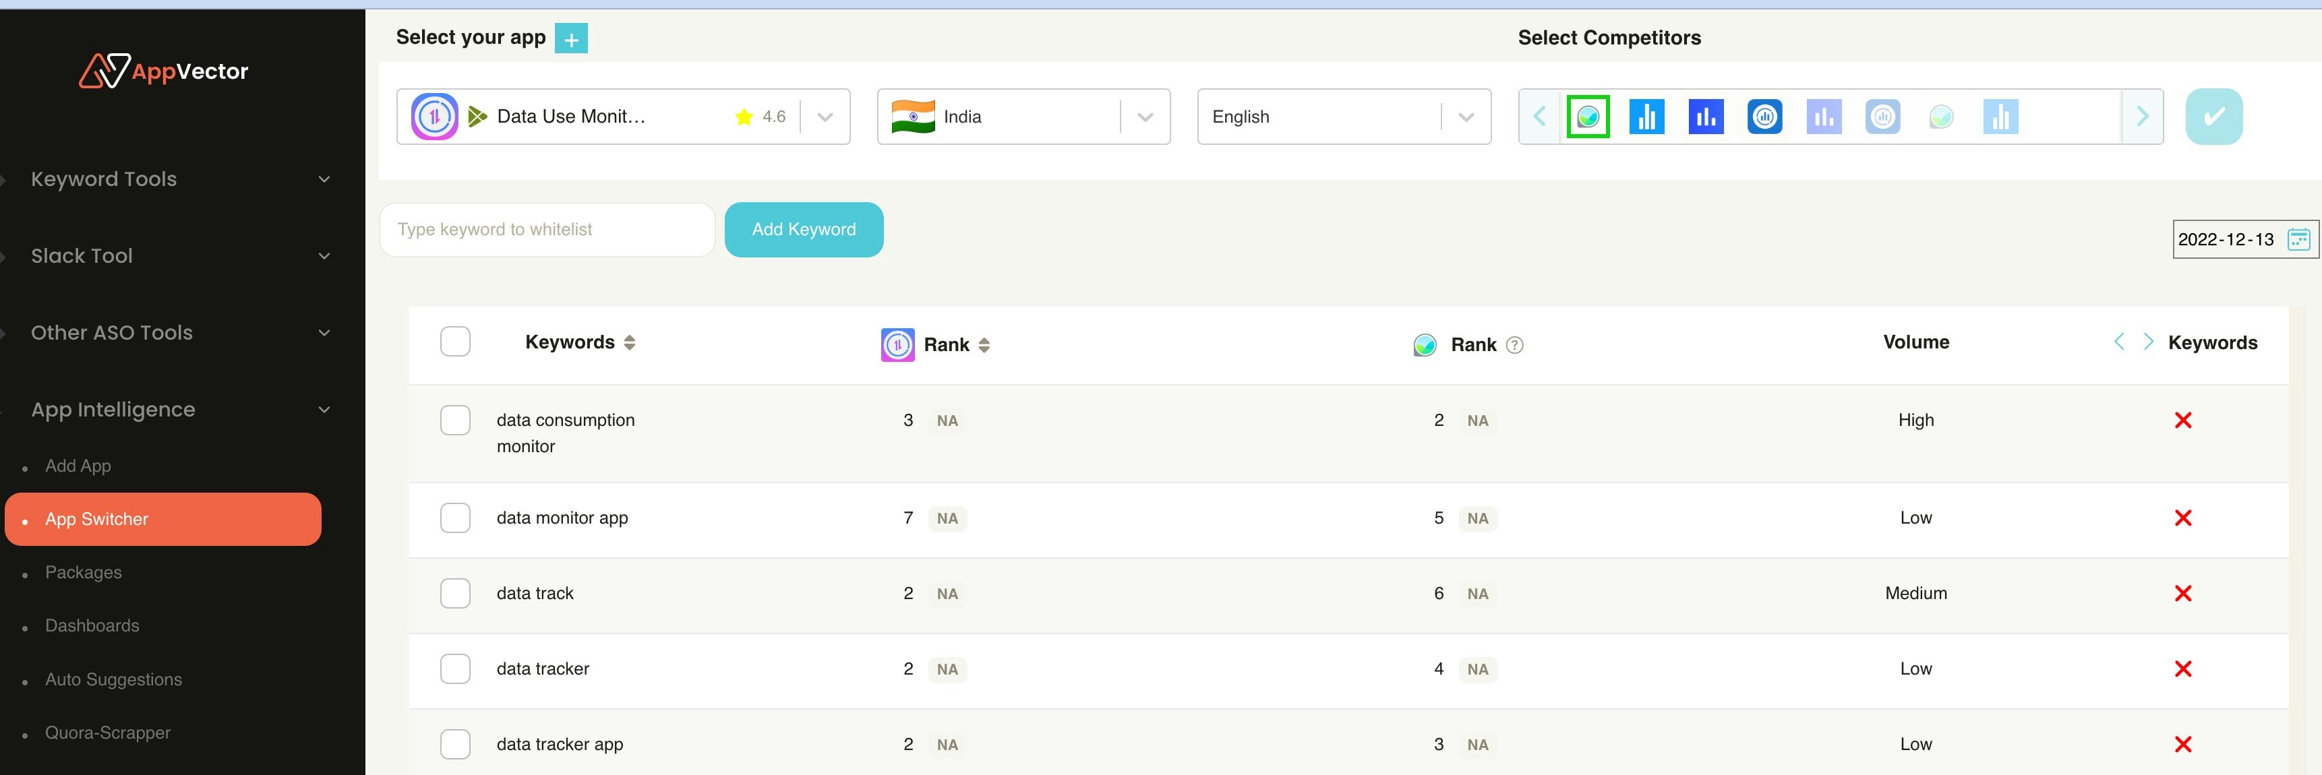The image size is (2322, 775).
Task: Add a new app with the plus icon
Action: tap(570, 39)
